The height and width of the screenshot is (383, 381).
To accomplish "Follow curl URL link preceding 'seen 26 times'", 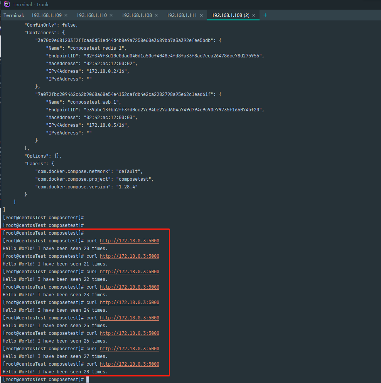I will point(130,333).
